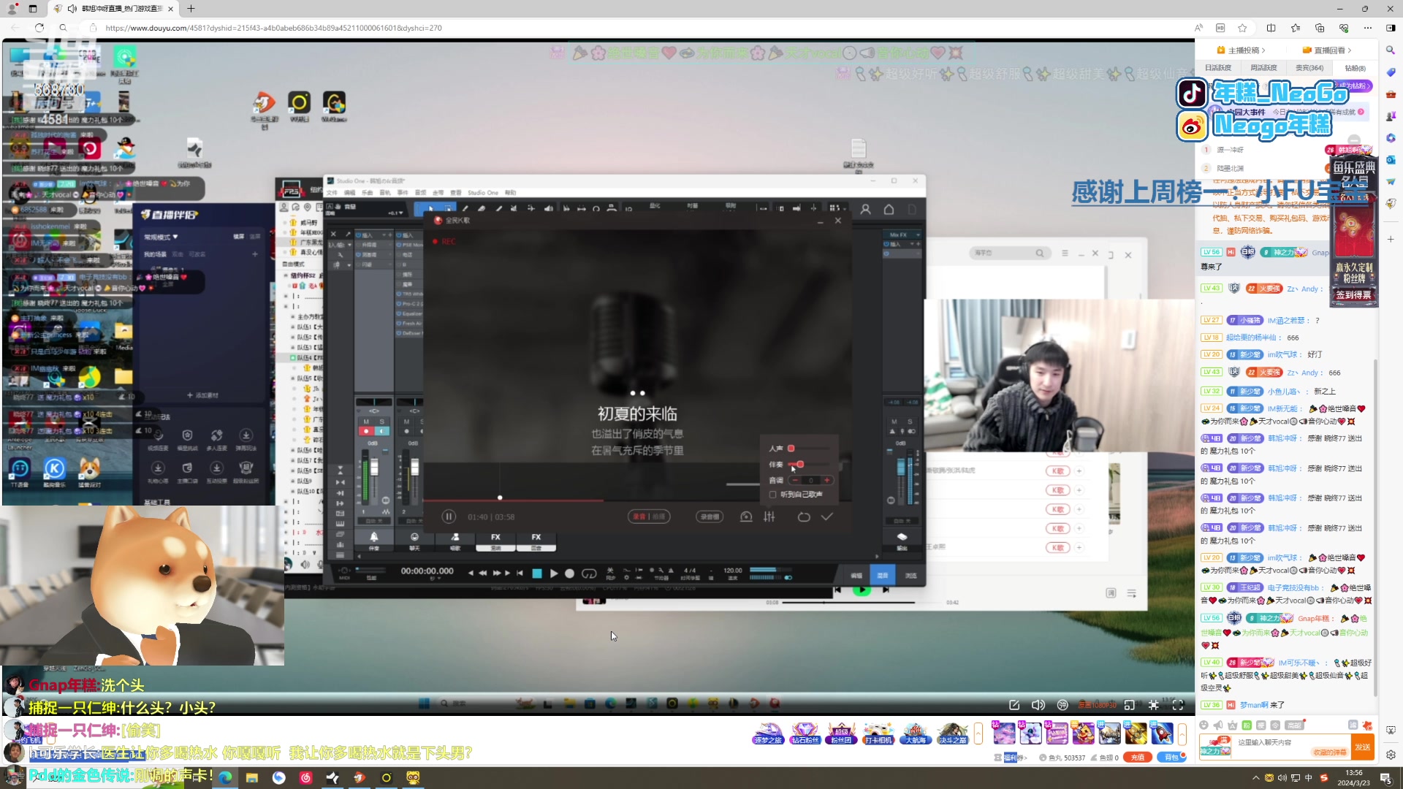This screenshot has height=789, width=1403.
Task: Open Microsoft 365 icon in Edge sidebar
Action: click(1391, 137)
